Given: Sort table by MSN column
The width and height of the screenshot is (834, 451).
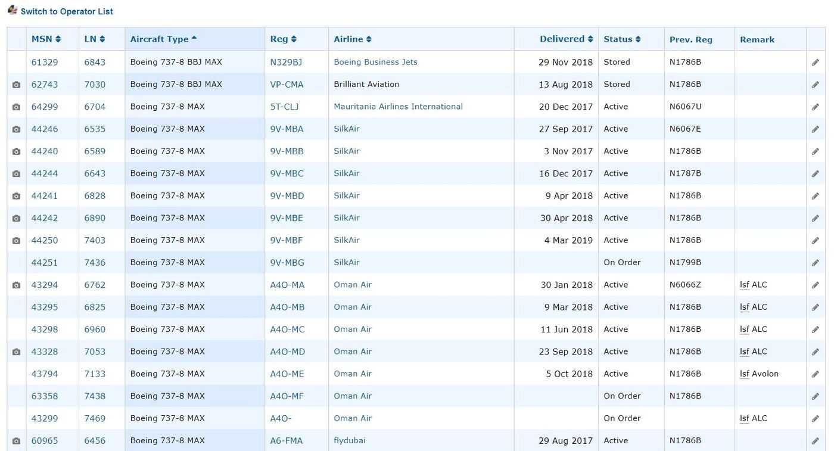Looking at the screenshot, I should click(x=46, y=39).
